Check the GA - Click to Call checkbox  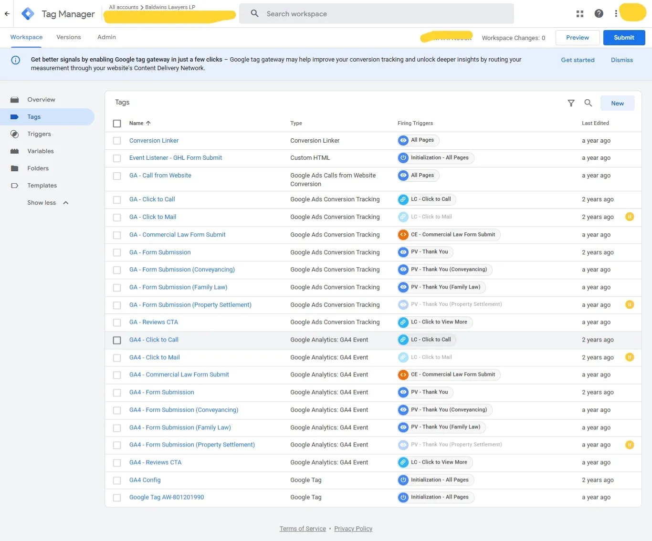tap(117, 200)
